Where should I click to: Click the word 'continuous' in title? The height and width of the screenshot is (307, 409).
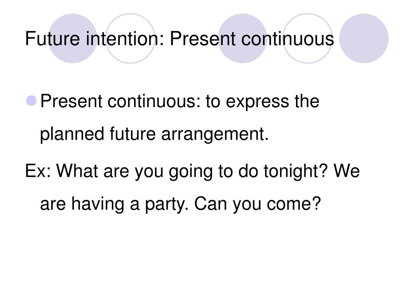click(288, 39)
